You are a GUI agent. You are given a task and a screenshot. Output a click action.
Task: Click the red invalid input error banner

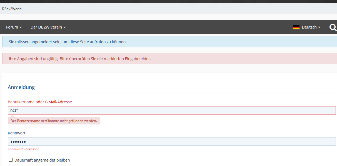tap(169, 59)
